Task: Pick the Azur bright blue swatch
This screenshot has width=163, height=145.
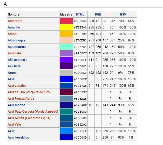Action: coord(66,131)
